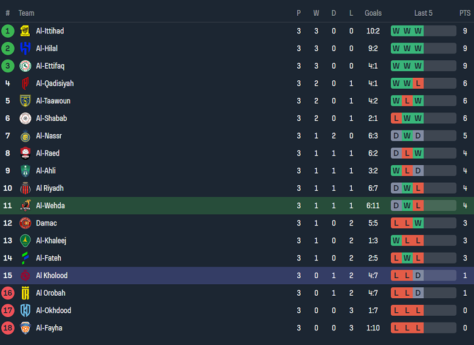Open the Al Kholood team name link
This screenshot has width=474, height=345.
click(x=52, y=276)
